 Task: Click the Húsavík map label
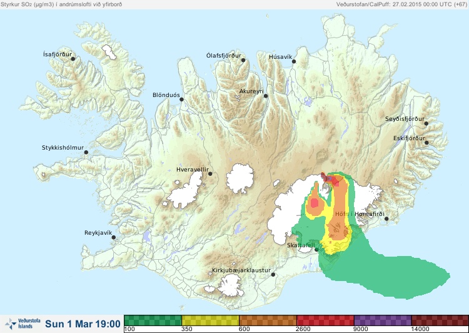point(280,57)
